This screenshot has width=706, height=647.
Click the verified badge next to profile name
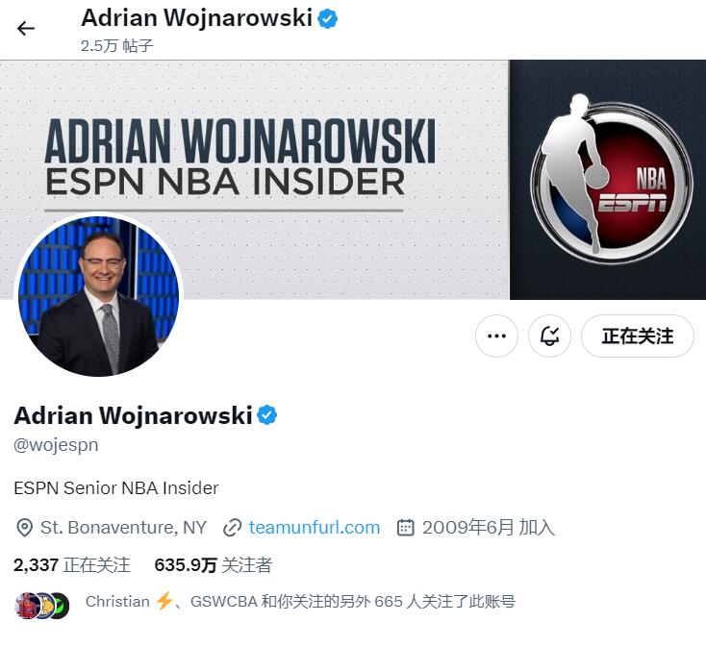click(x=267, y=415)
